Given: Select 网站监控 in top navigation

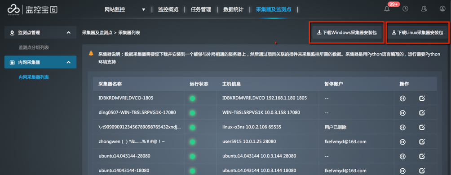Looking at the screenshot, I should 115,9.
